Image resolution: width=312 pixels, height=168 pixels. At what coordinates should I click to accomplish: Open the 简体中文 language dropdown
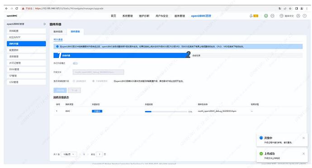pos(289,16)
